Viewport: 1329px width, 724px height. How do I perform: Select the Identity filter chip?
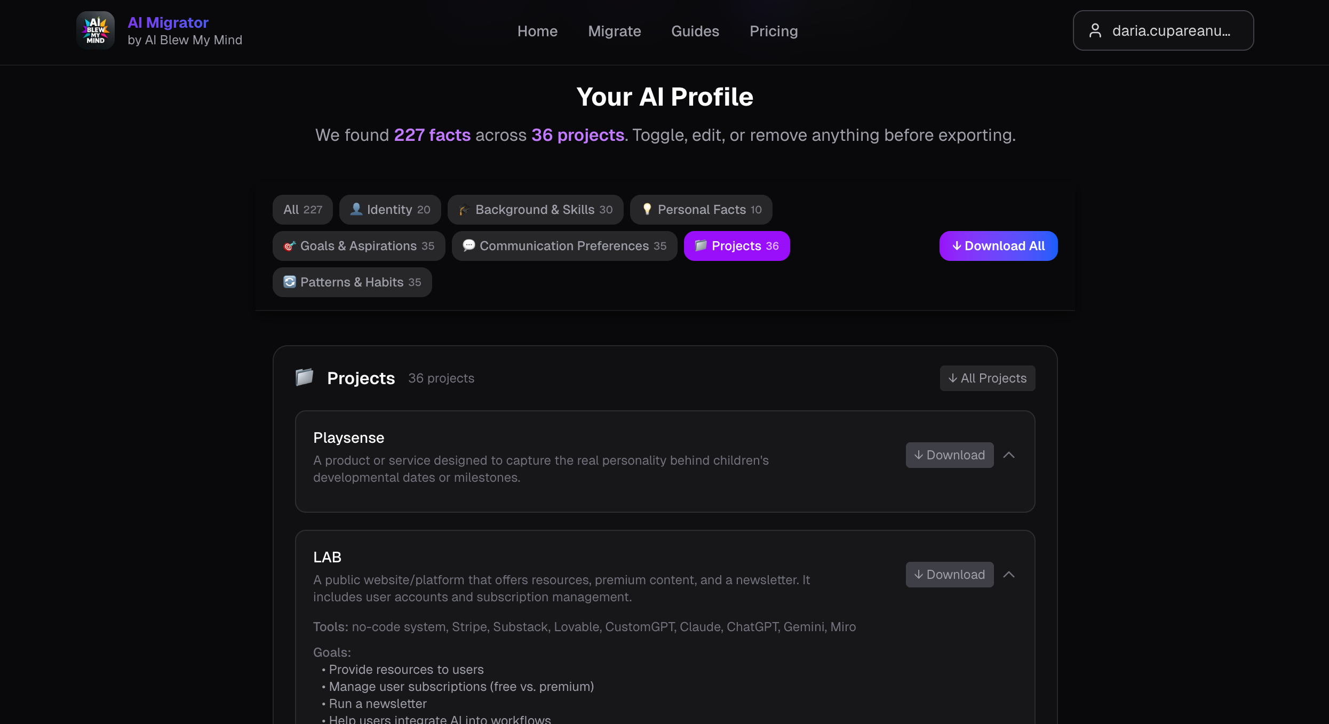[x=390, y=210]
